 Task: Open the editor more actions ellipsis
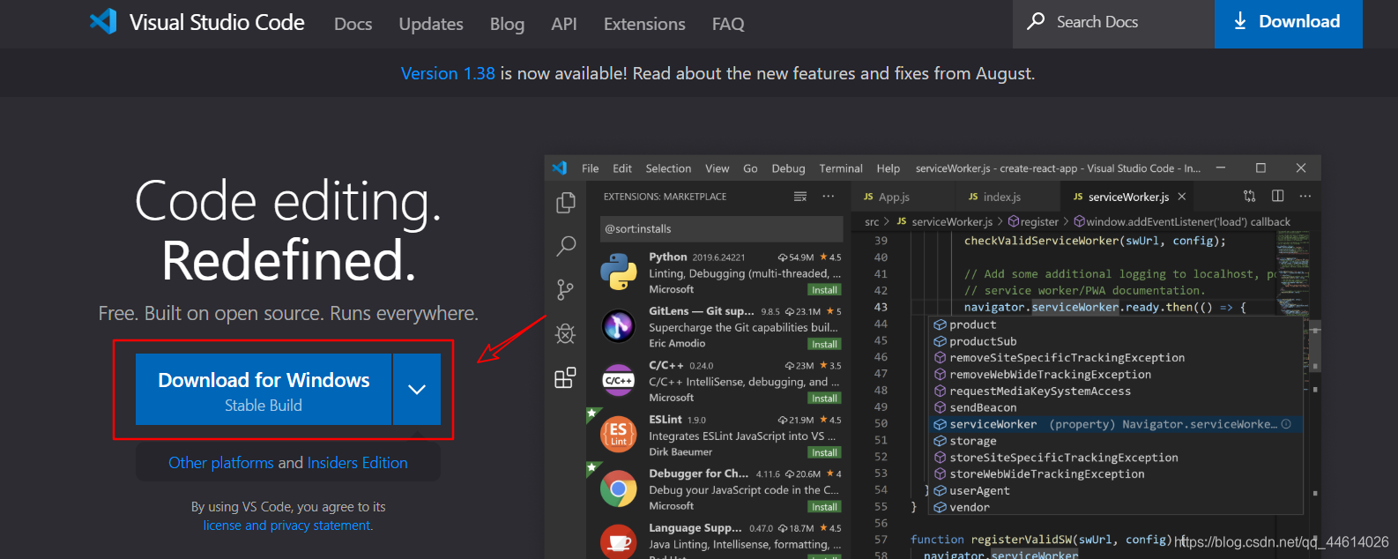[x=1305, y=196]
